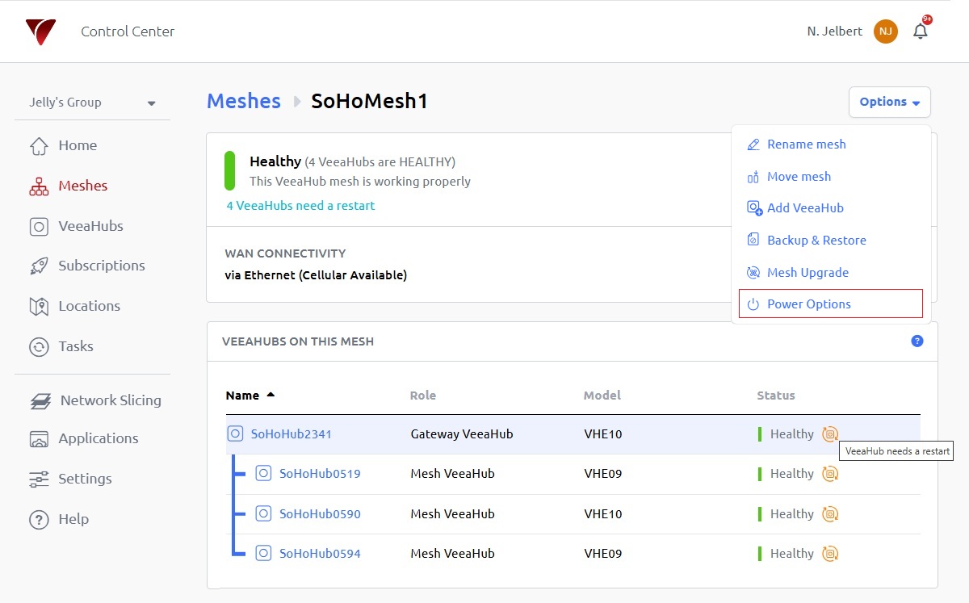Click the Veea logo in header
This screenshot has height=603, width=969.
pyautogui.click(x=40, y=31)
